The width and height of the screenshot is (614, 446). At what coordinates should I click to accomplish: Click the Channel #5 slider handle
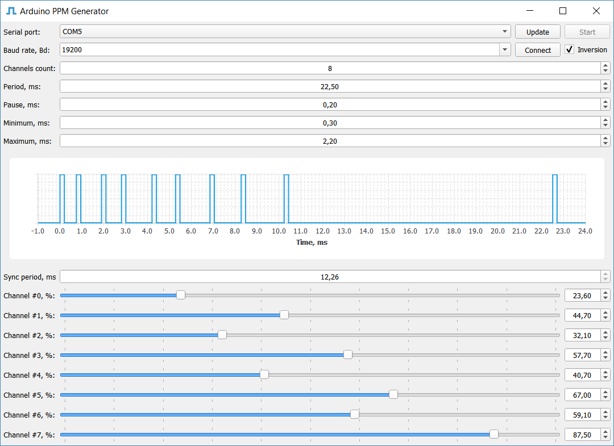pos(393,394)
